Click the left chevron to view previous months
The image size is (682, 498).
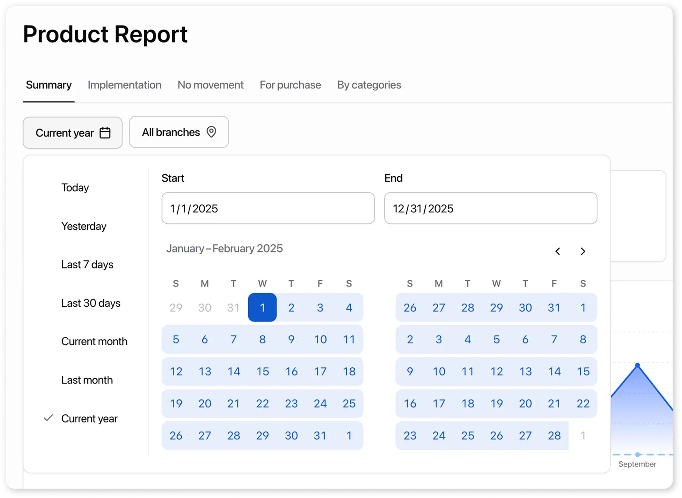558,251
